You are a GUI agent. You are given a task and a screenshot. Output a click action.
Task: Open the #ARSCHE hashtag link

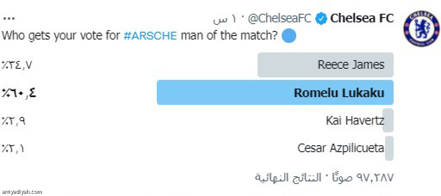point(150,36)
